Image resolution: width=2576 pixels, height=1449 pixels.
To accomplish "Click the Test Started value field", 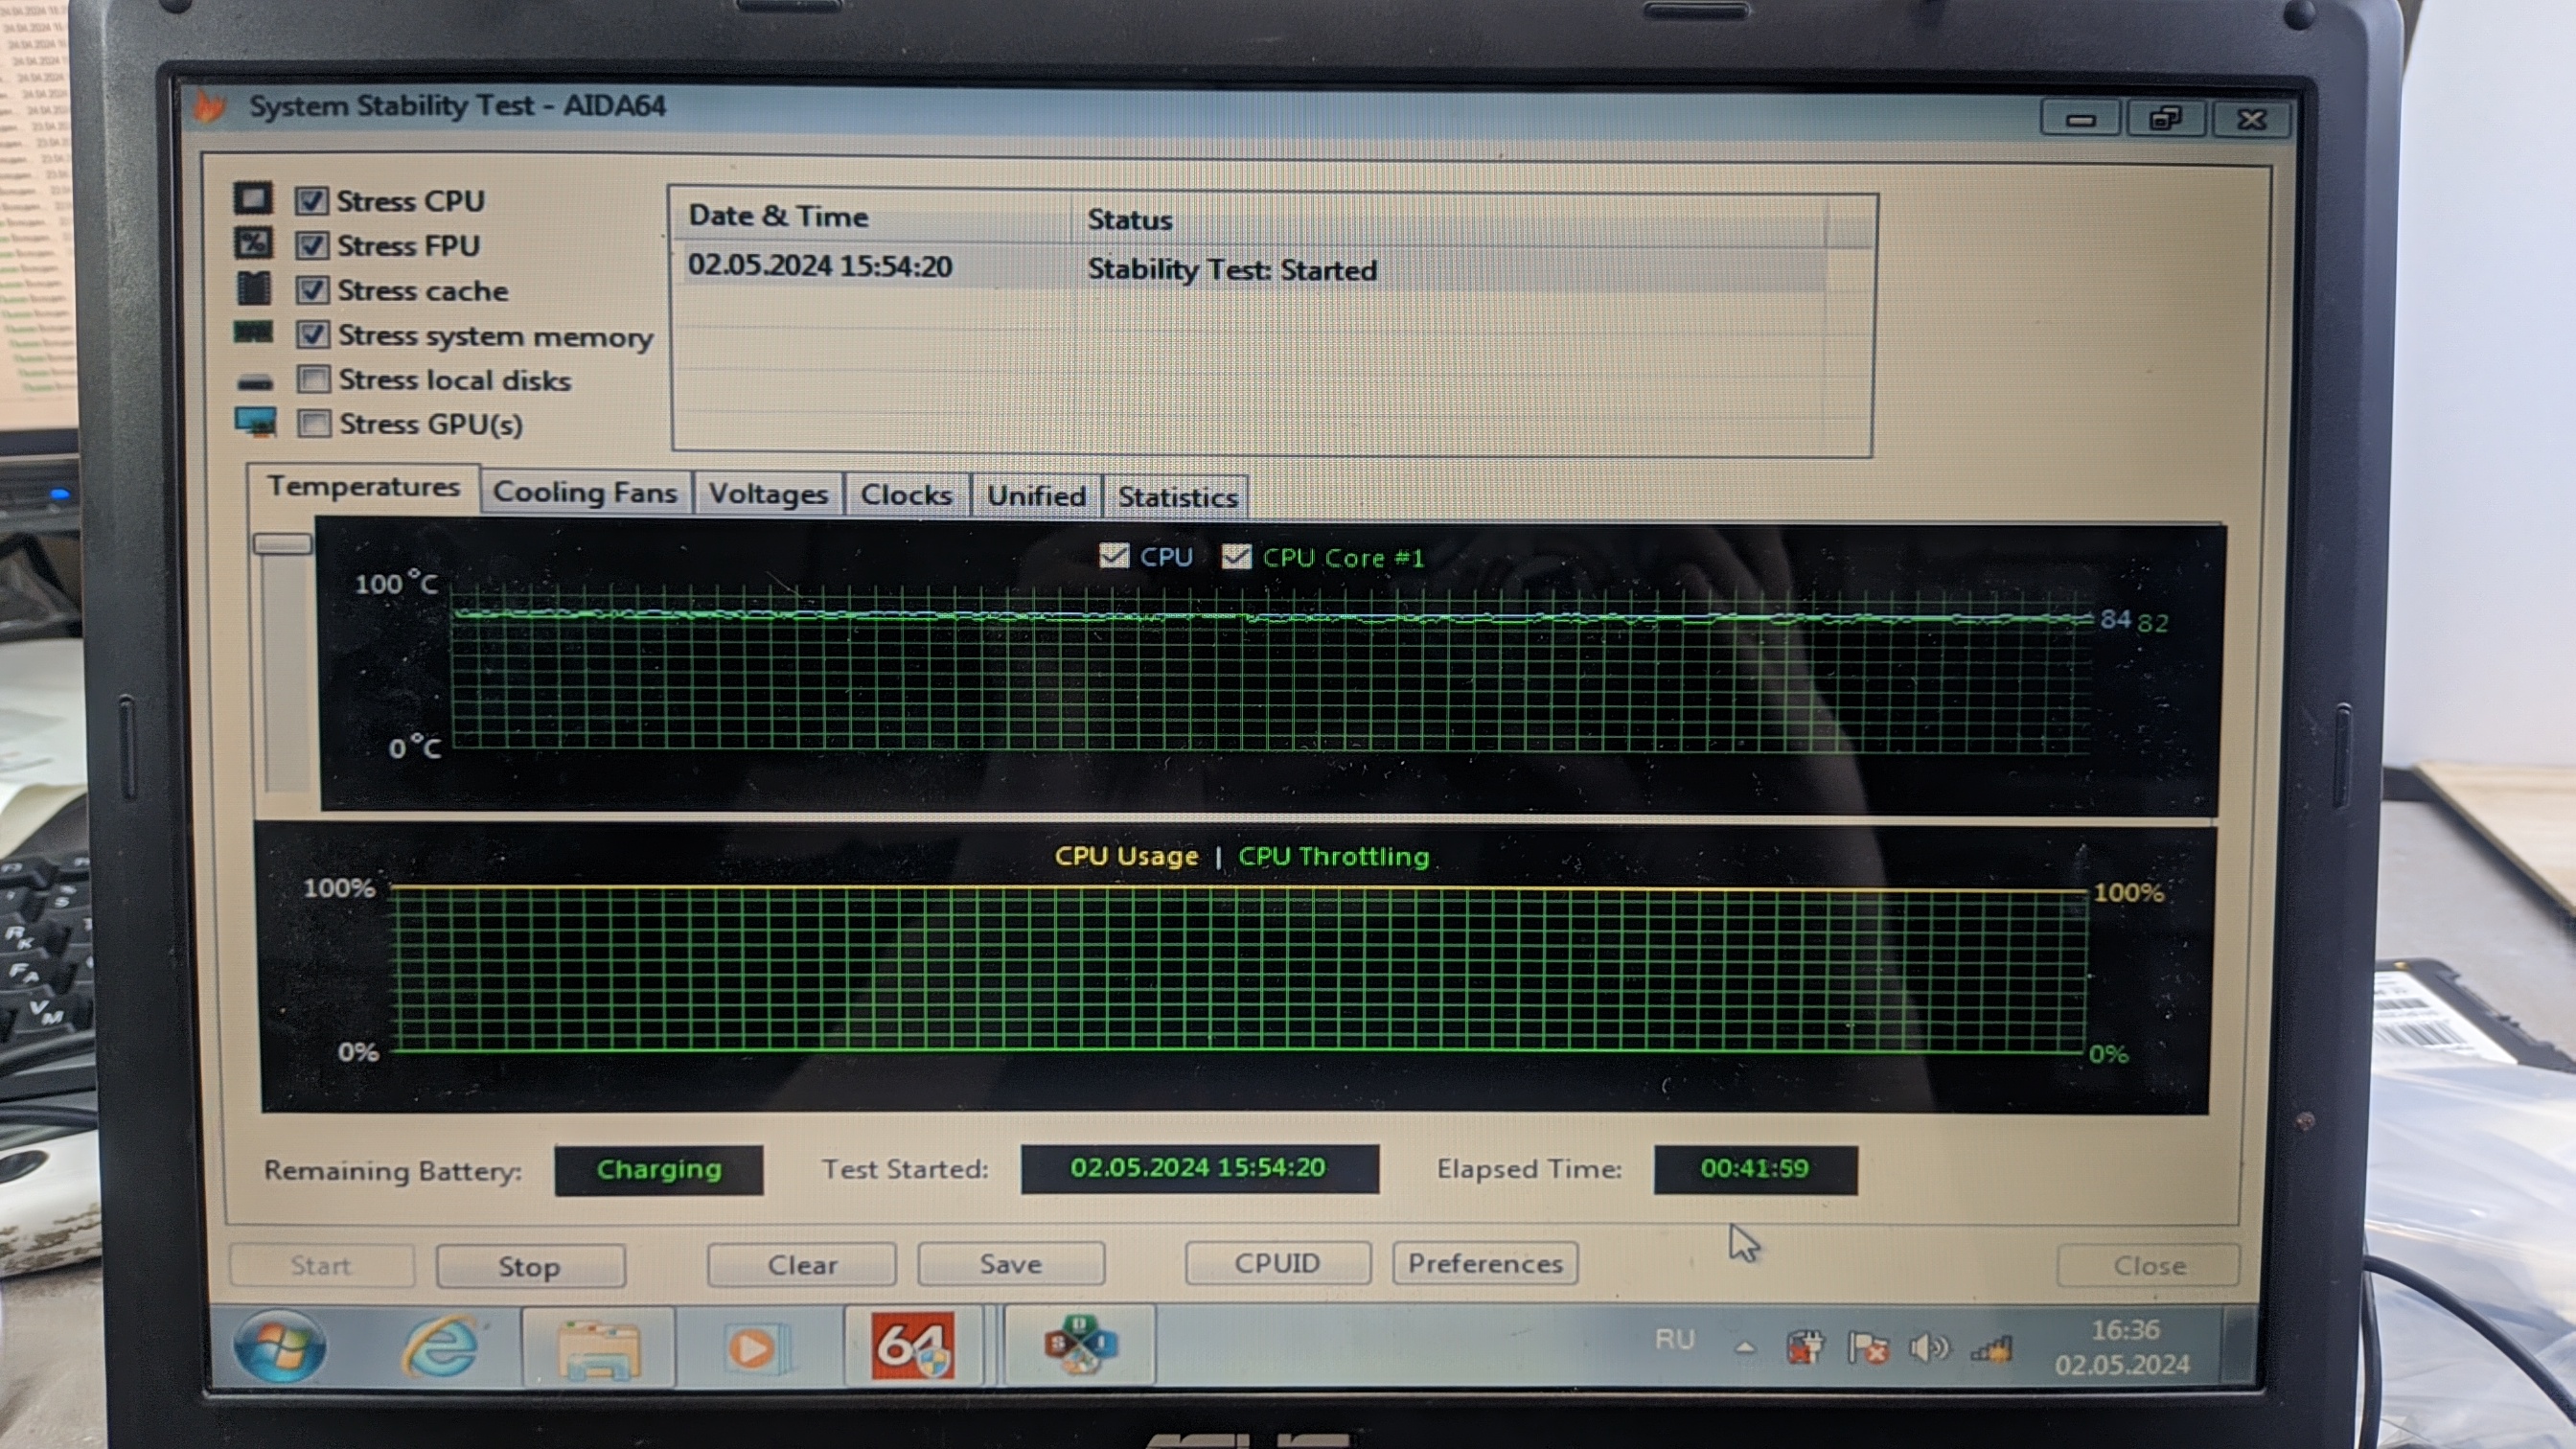I will (x=1199, y=1168).
